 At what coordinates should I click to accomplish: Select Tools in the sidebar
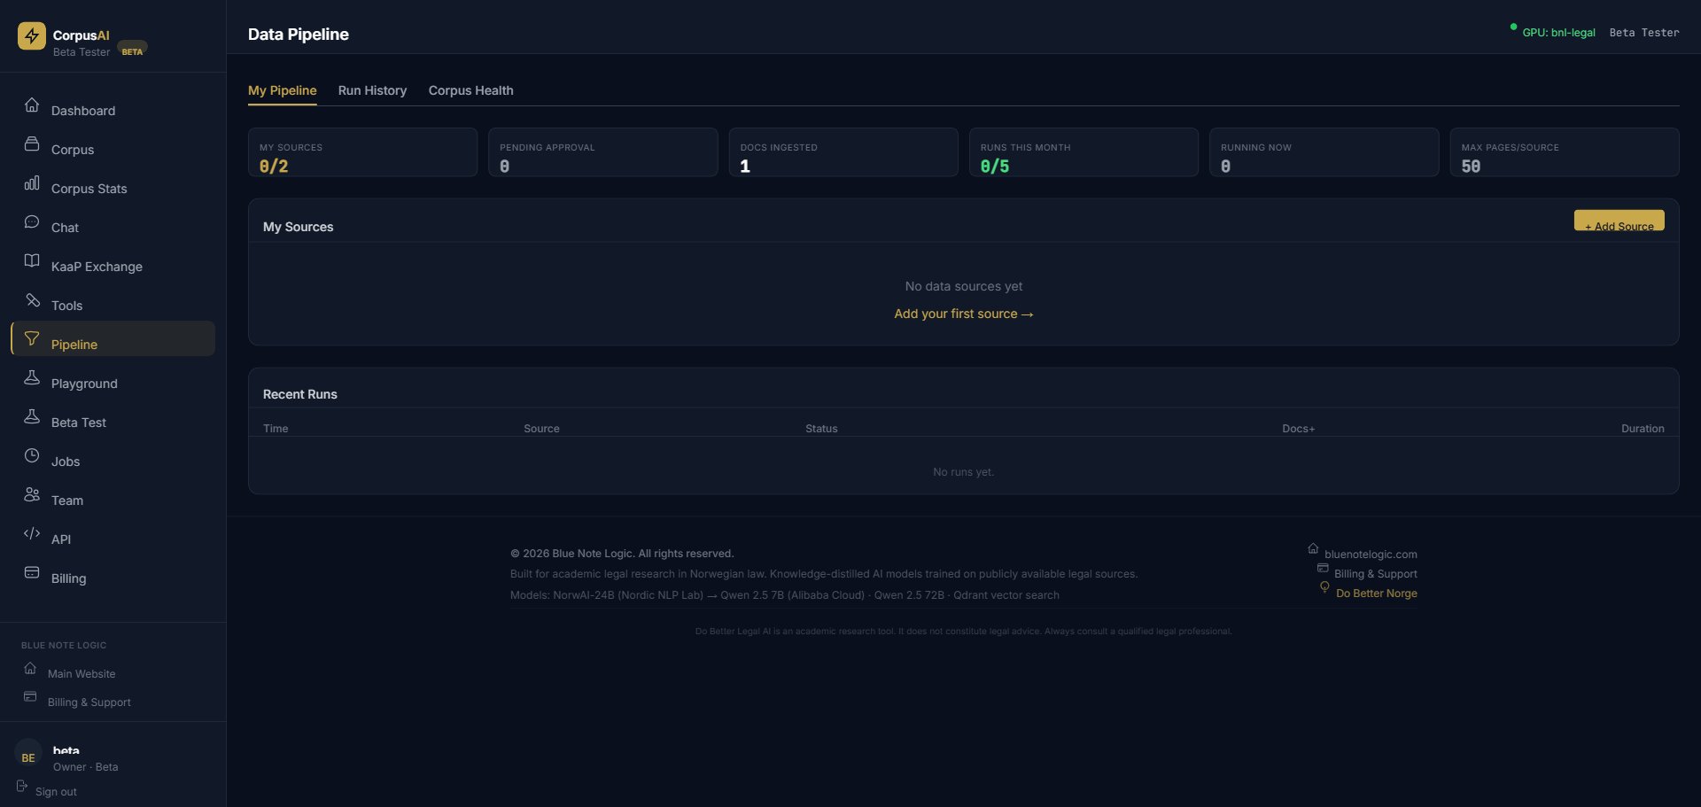click(66, 305)
